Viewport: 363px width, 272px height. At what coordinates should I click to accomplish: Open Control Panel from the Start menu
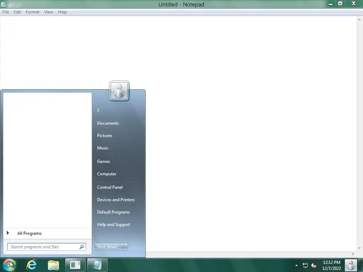[110, 187]
